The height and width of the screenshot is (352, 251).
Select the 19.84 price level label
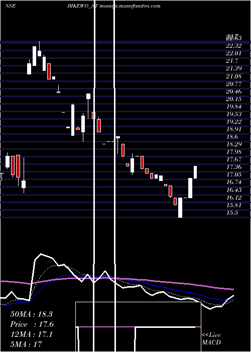[x=234, y=107]
